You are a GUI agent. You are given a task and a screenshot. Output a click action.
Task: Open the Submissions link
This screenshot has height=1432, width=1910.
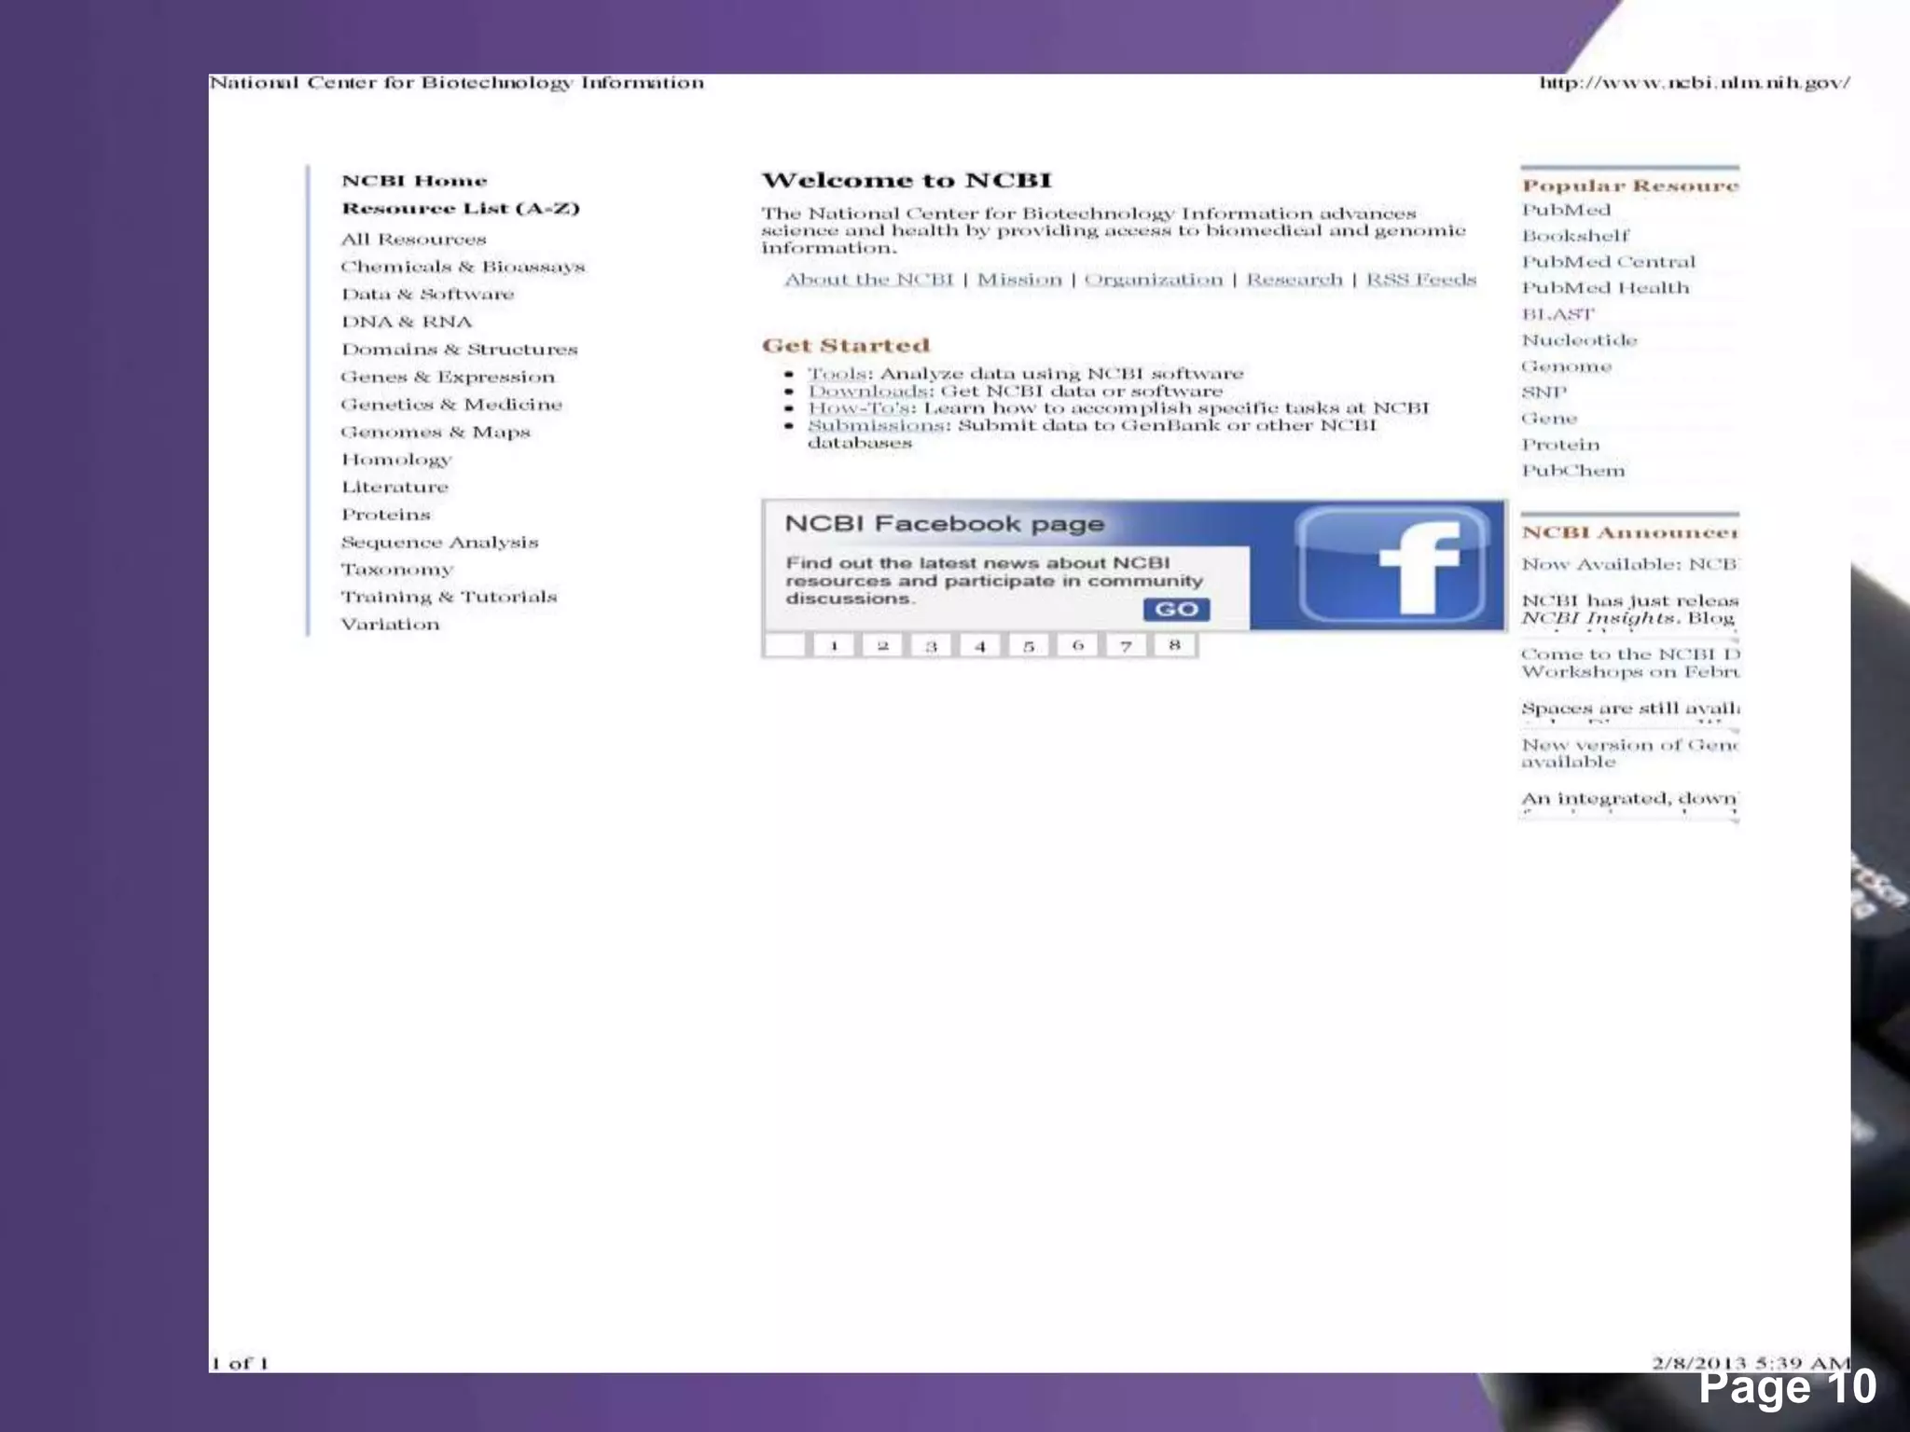point(877,426)
